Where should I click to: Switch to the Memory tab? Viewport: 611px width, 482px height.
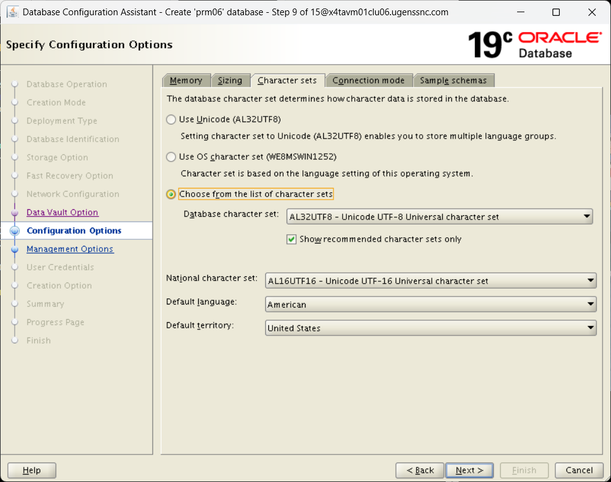[x=186, y=81]
